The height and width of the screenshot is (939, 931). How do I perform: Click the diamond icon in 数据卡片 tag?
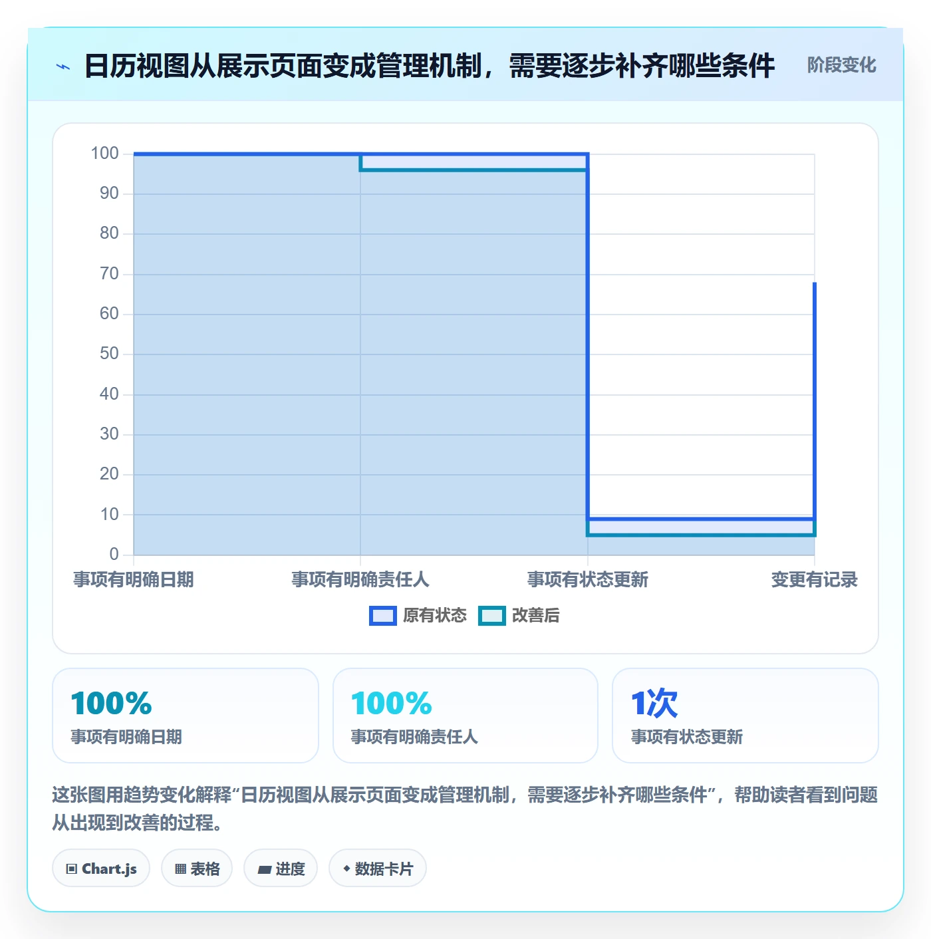coord(346,869)
